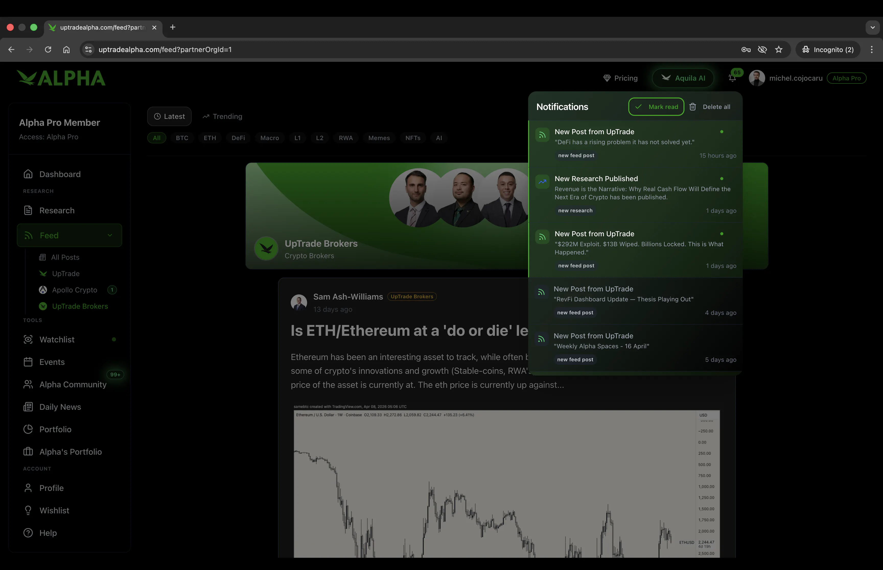Open the Pricing page
This screenshot has width=883, height=570.
621,78
